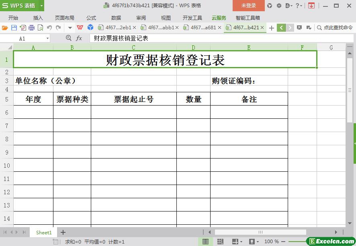Expand the quick access toolbar dropdown arrow
Viewport: 356px width, 246px height.
click(x=70, y=28)
